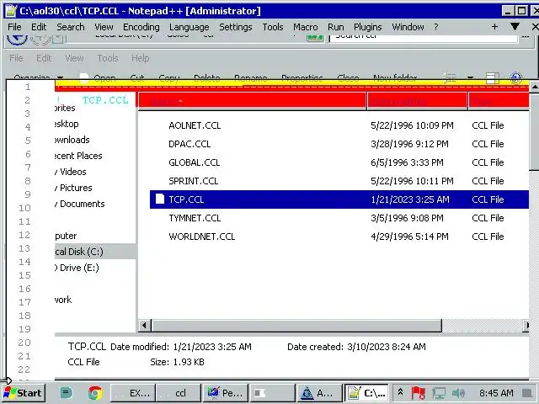Open Videos in the navigation pane
This screenshot has width=539, height=404.
[71, 172]
